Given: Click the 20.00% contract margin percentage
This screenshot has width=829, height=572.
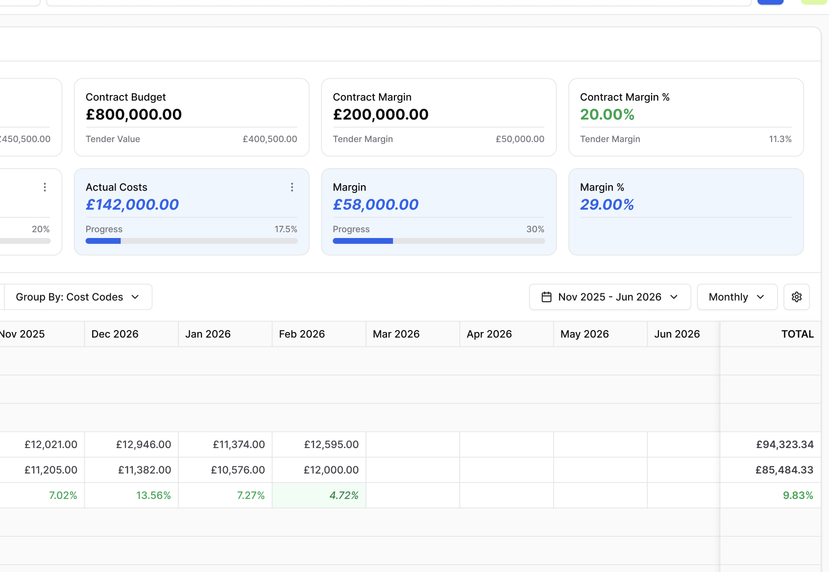Looking at the screenshot, I should pyautogui.click(x=608, y=115).
